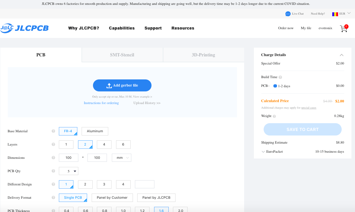Set Different Design to 2
This screenshot has width=355, height=212.
[x=85, y=184]
